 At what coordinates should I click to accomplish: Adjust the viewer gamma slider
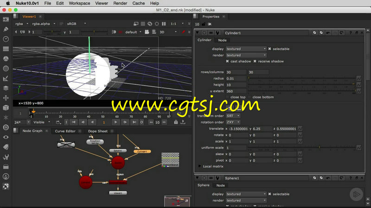pyautogui.click(x=94, y=32)
